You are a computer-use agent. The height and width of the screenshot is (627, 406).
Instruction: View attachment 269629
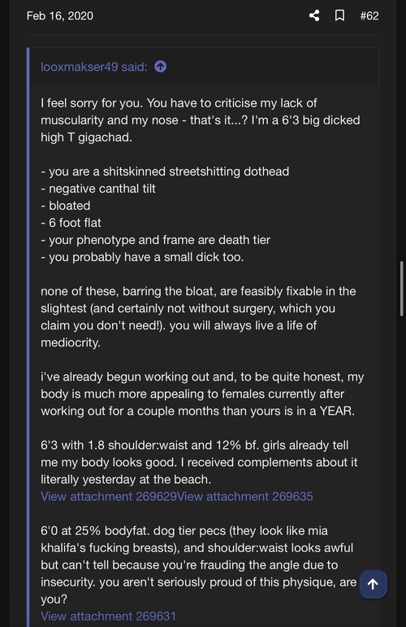point(109,496)
